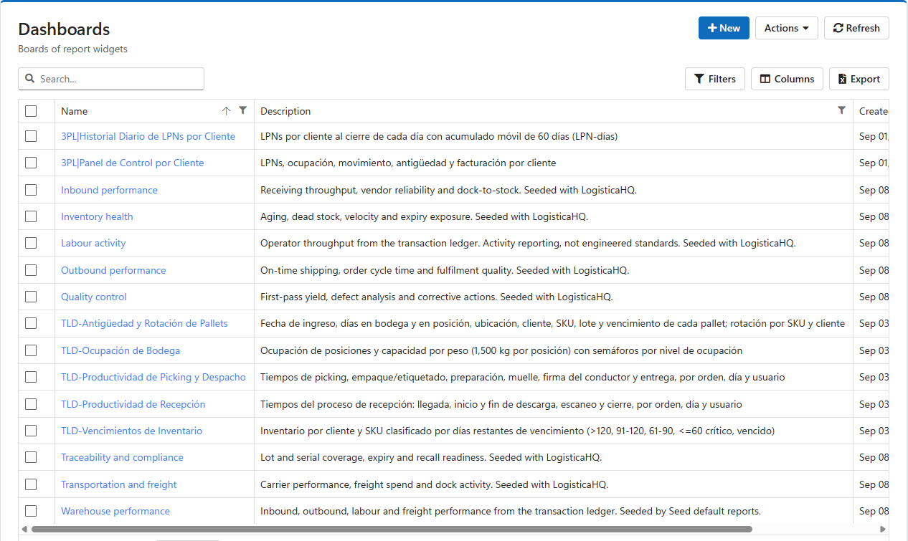Image resolution: width=908 pixels, height=541 pixels.
Task: Click description starting "Carrier performance, freight spend"
Action: [434, 484]
